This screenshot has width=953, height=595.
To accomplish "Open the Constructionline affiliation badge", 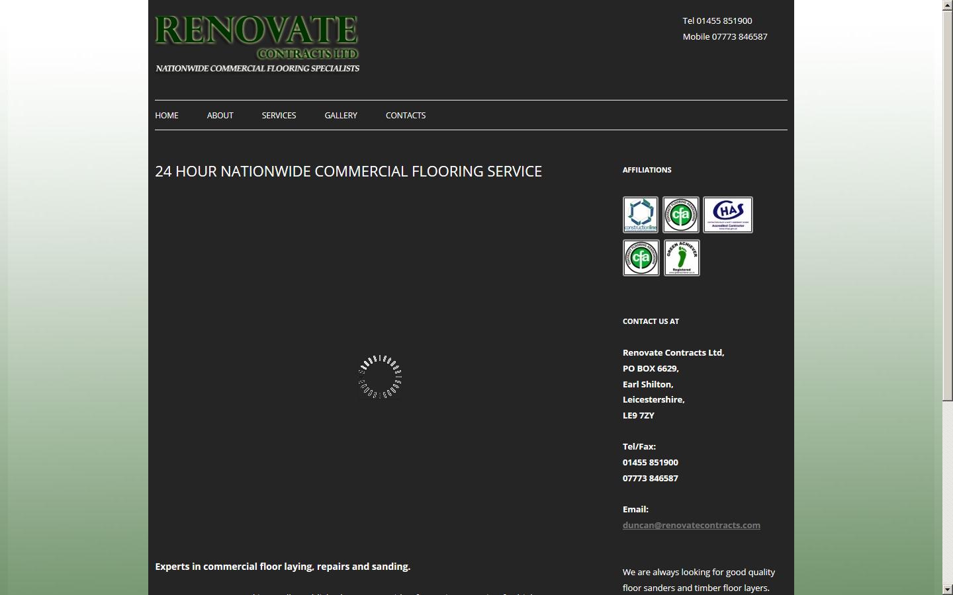I will click(640, 215).
